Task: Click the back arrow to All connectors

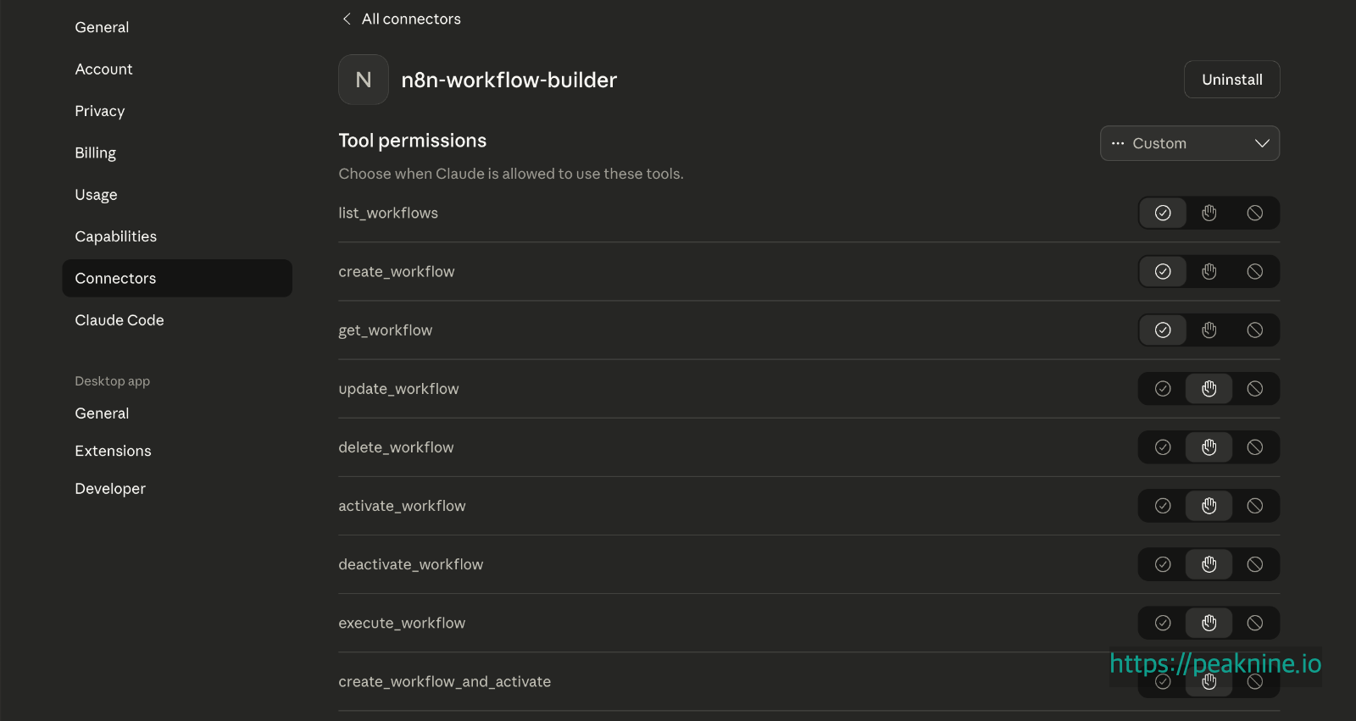Action: (346, 18)
